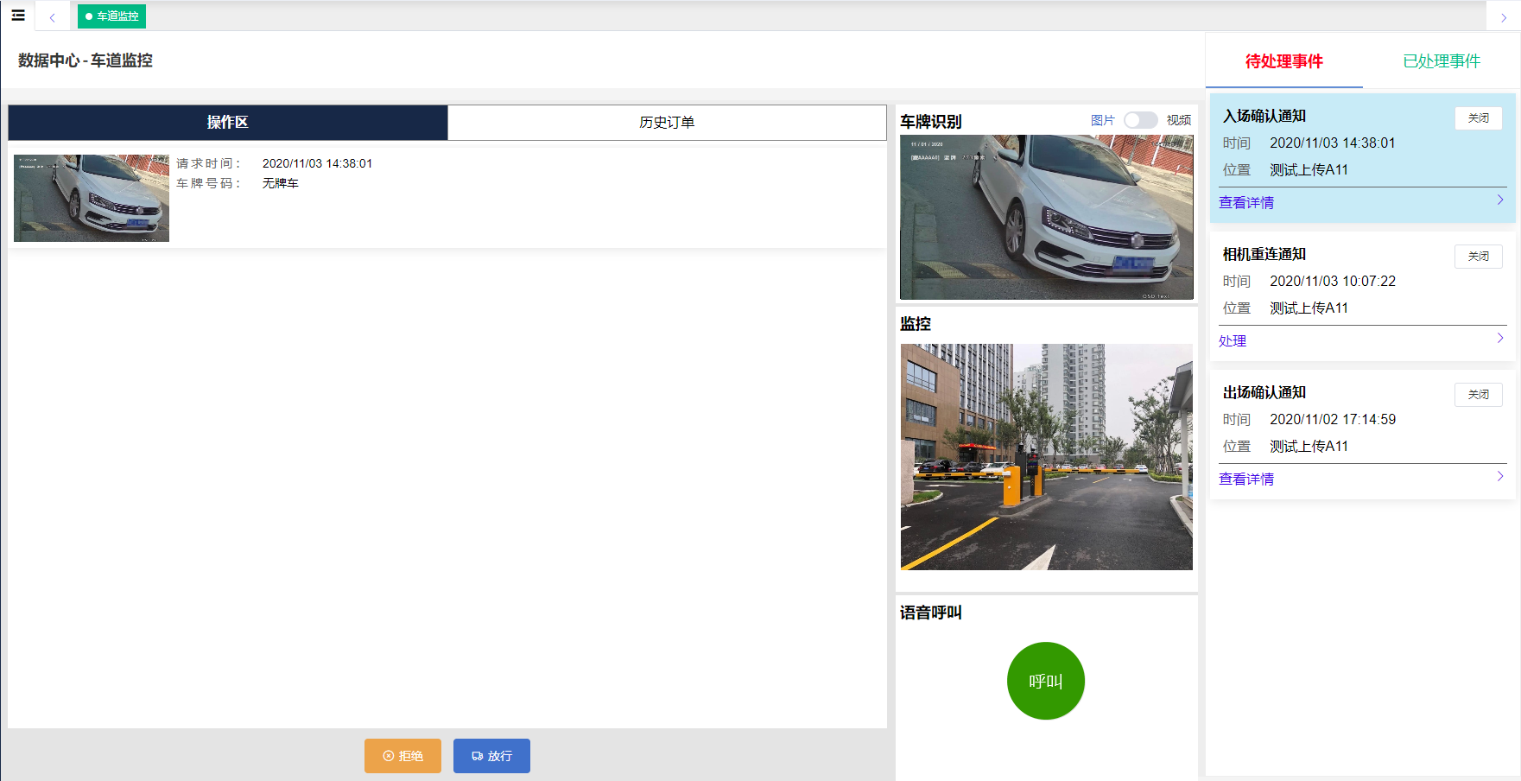Screen dimensions: 1521x781
Task: Close the 相机重连通知 event card
Action: click(1478, 257)
